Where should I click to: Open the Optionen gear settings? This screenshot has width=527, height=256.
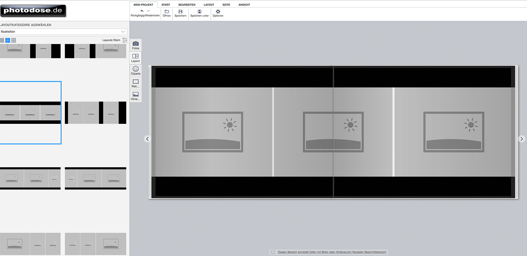(218, 13)
